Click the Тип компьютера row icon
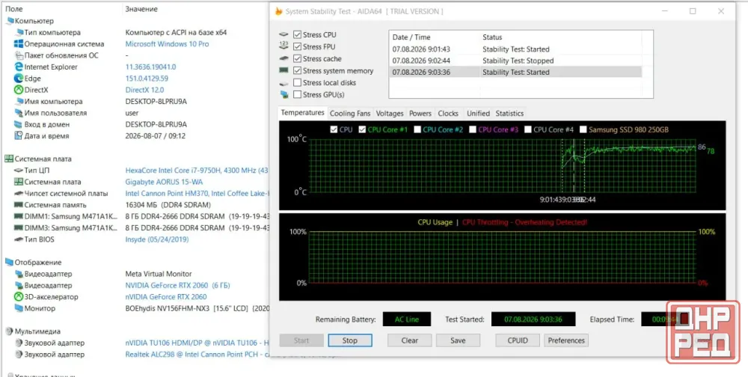The height and width of the screenshot is (377, 748). [x=19, y=32]
